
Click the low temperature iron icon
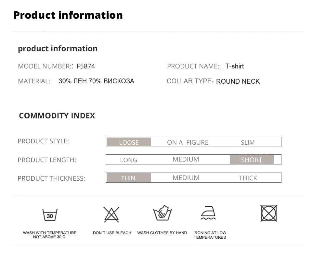tap(208, 213)
